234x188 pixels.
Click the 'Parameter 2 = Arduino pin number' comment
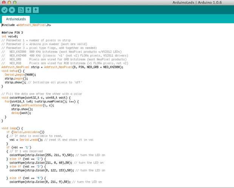click(x=44, y=44)
